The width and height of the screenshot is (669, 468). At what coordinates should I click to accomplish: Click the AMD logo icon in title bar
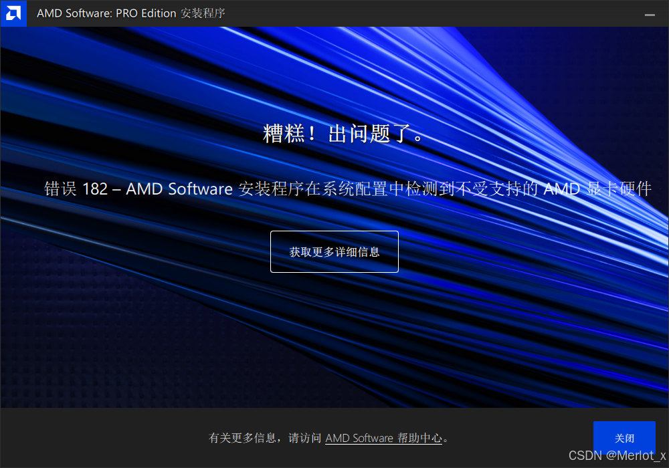[x=13, y=13]
